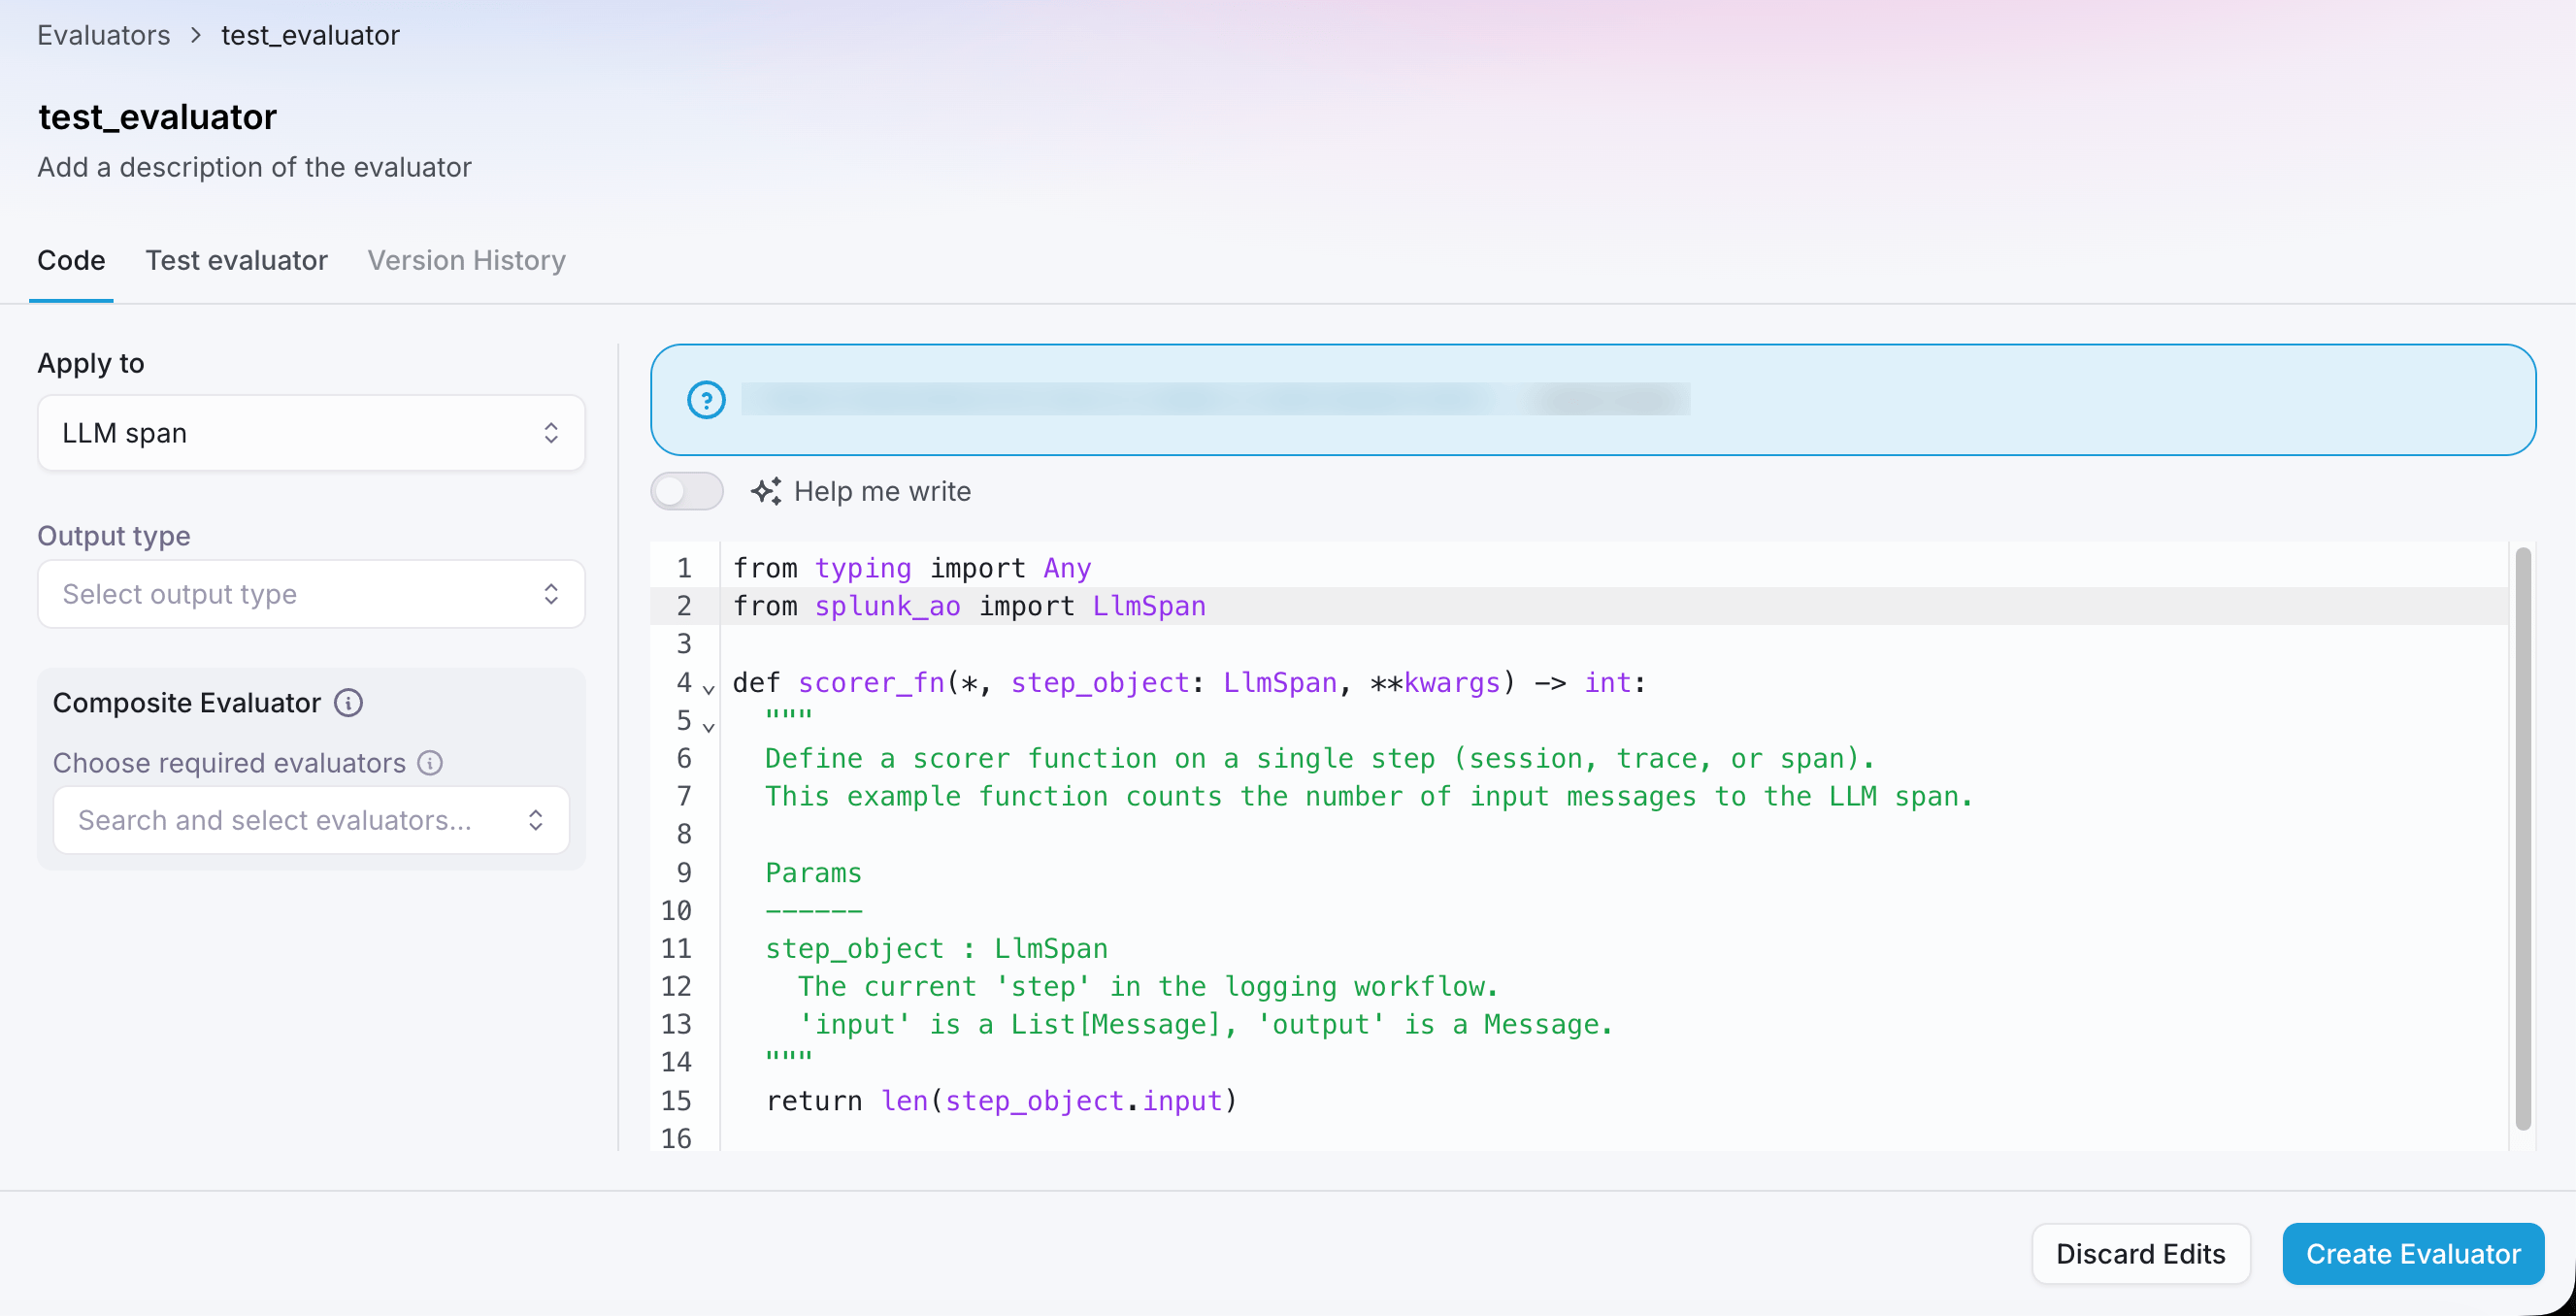Click the breadcrumb chevron after Evaluators
2576x1316 pixels.
pos(196,36)
